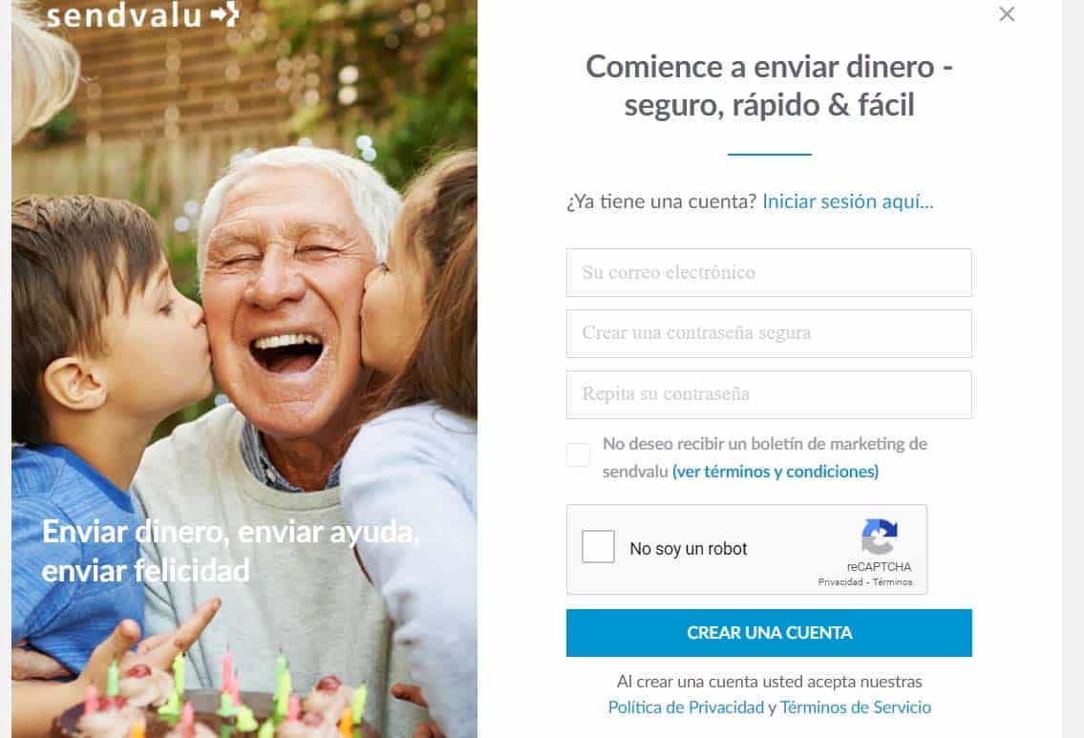The width and height of the screenshot is (1084, 738).
Task: Click the CREAR UNA CUENTA button
Action: (x=769, y=632)
